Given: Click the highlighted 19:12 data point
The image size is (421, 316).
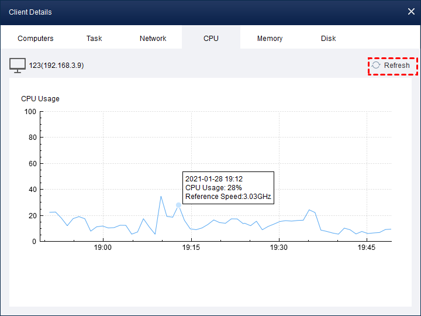Looking at the screenshot, I should (x=178, y=205).
